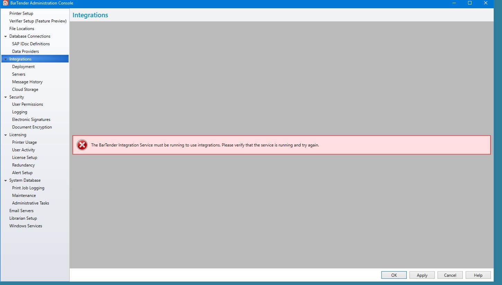The height and width of the screenshot is (285, 502).
Task: Click the Integration Service error message text
Action: [205, 145]
